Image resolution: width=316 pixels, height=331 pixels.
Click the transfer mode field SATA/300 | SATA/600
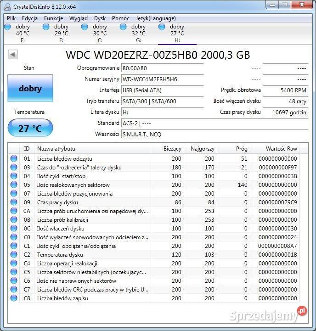pyautogui.click(x=163, y=101)
